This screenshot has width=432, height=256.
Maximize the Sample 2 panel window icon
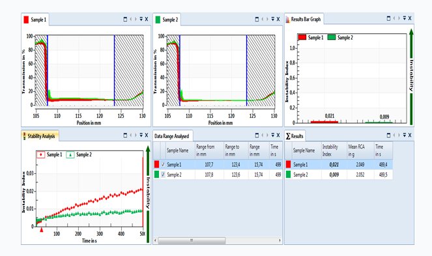coord(257,20)
